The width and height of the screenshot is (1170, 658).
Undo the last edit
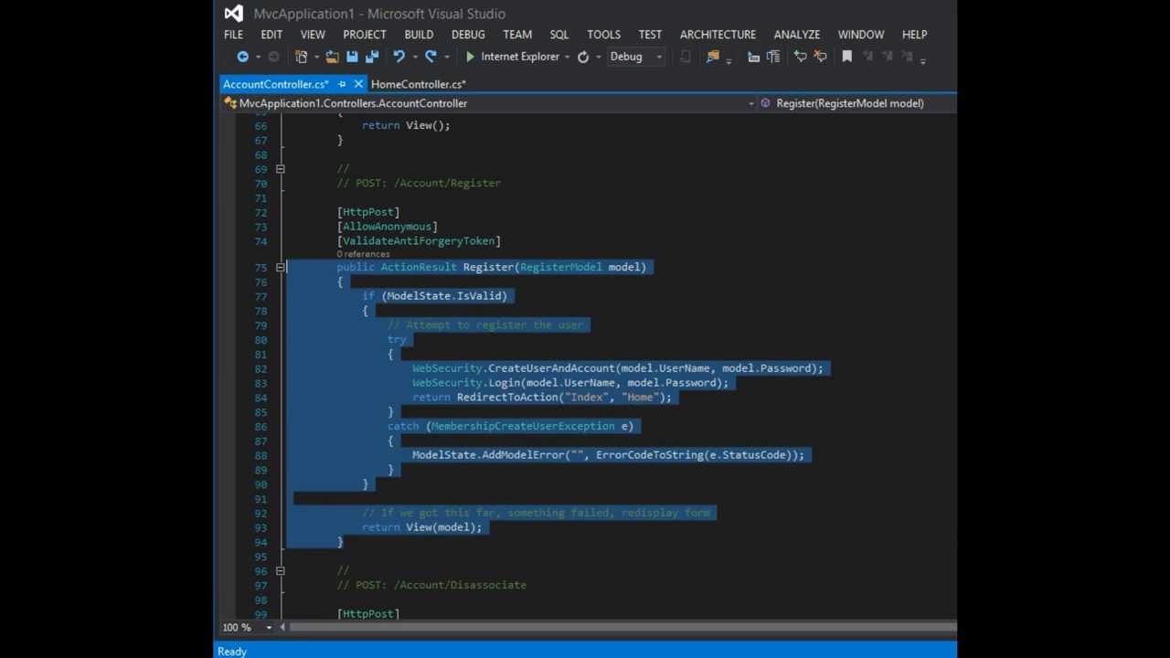(399, 57)
